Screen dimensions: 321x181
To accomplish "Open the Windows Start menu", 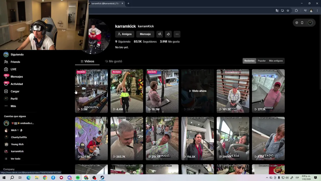I will tap(4, 178).
